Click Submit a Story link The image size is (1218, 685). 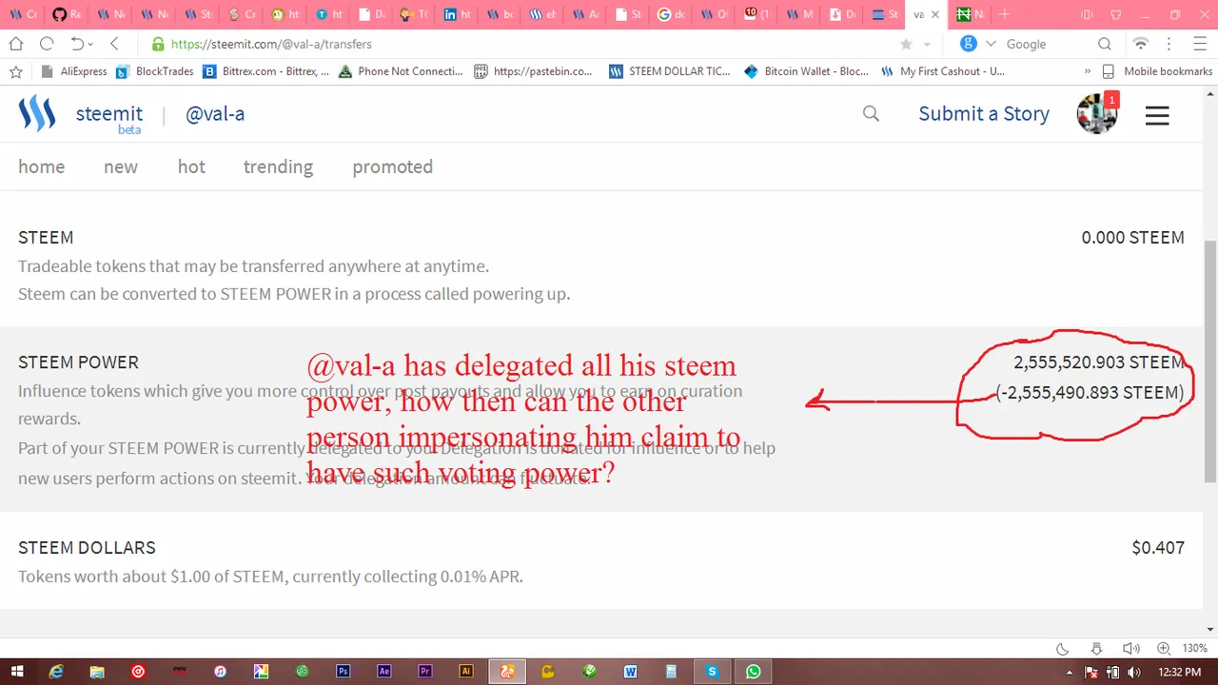(984, 113)
